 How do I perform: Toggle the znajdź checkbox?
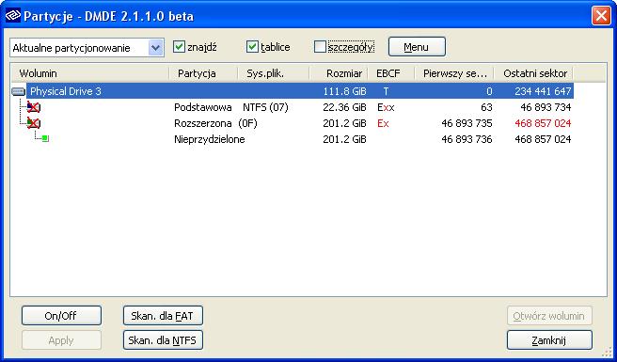[x=179, y=47]
